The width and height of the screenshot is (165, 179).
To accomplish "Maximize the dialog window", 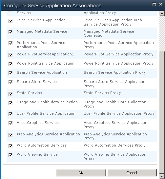I will click(154, 4).
